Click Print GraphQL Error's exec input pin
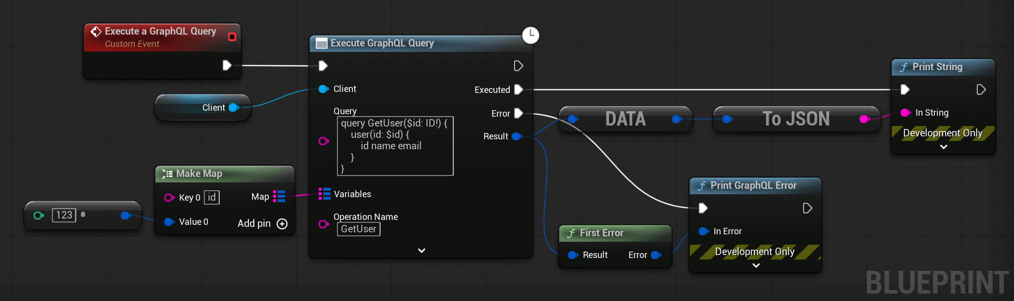 [x=703, y=208]
